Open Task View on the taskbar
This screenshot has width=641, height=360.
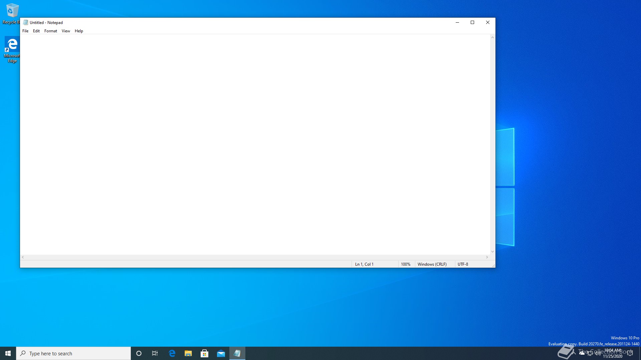click(x=155, y=353)
